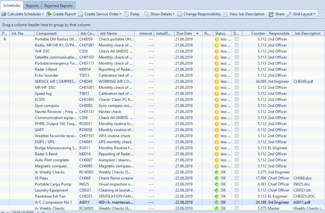Sort by the Component column header
This screenshot has height=213, width=325.
coord(56,33)
